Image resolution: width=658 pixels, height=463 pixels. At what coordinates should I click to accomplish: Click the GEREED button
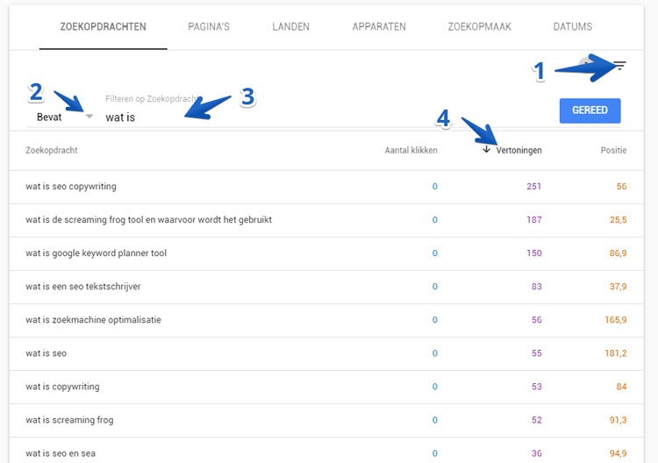pyautogui.click(x=590, y=110)
